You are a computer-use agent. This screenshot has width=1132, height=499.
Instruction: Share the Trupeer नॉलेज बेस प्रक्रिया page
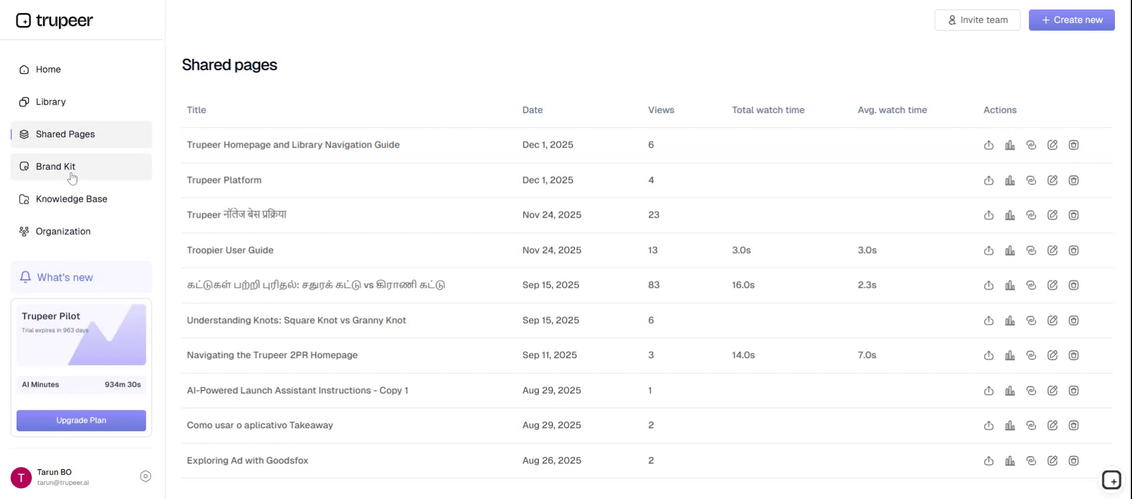[989, 215]
